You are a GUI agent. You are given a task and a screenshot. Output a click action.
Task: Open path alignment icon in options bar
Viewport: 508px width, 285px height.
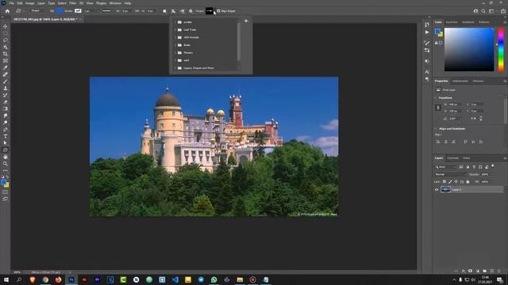173,11
